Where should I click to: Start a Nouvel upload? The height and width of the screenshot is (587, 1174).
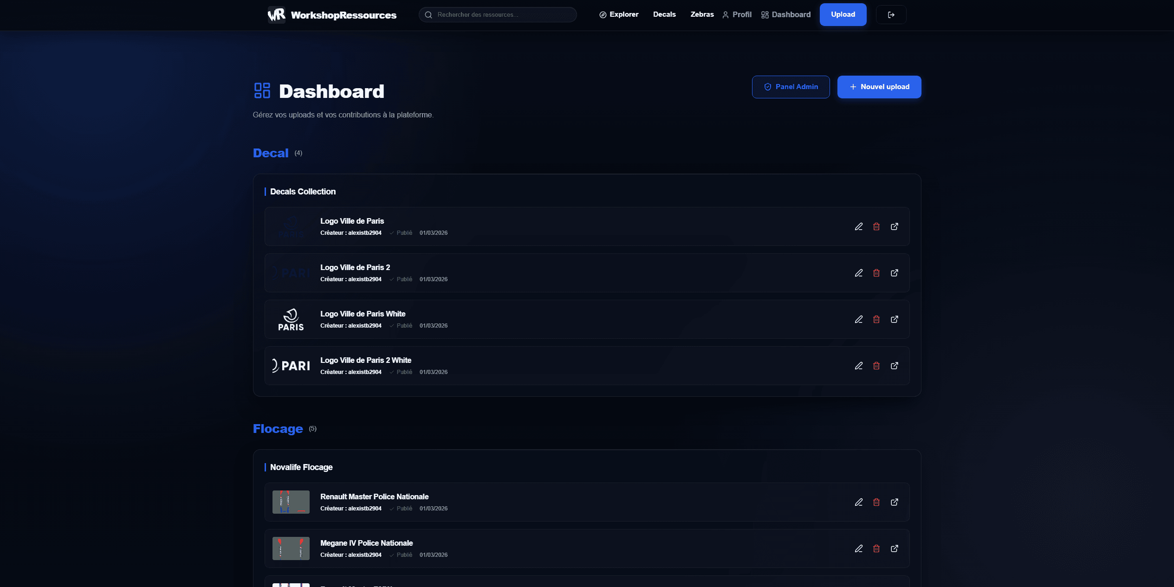tap(879, 87)
